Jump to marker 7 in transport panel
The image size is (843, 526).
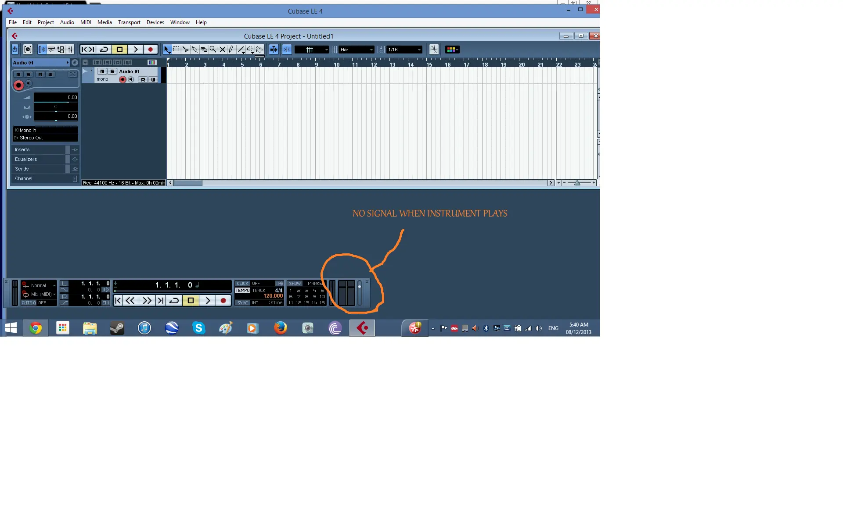[x=299, y=297]
